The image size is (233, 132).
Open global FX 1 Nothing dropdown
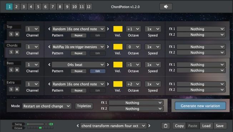136,103
